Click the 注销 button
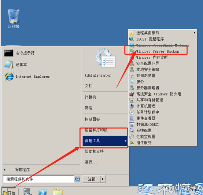203x195 pixels. click(92, 179)
